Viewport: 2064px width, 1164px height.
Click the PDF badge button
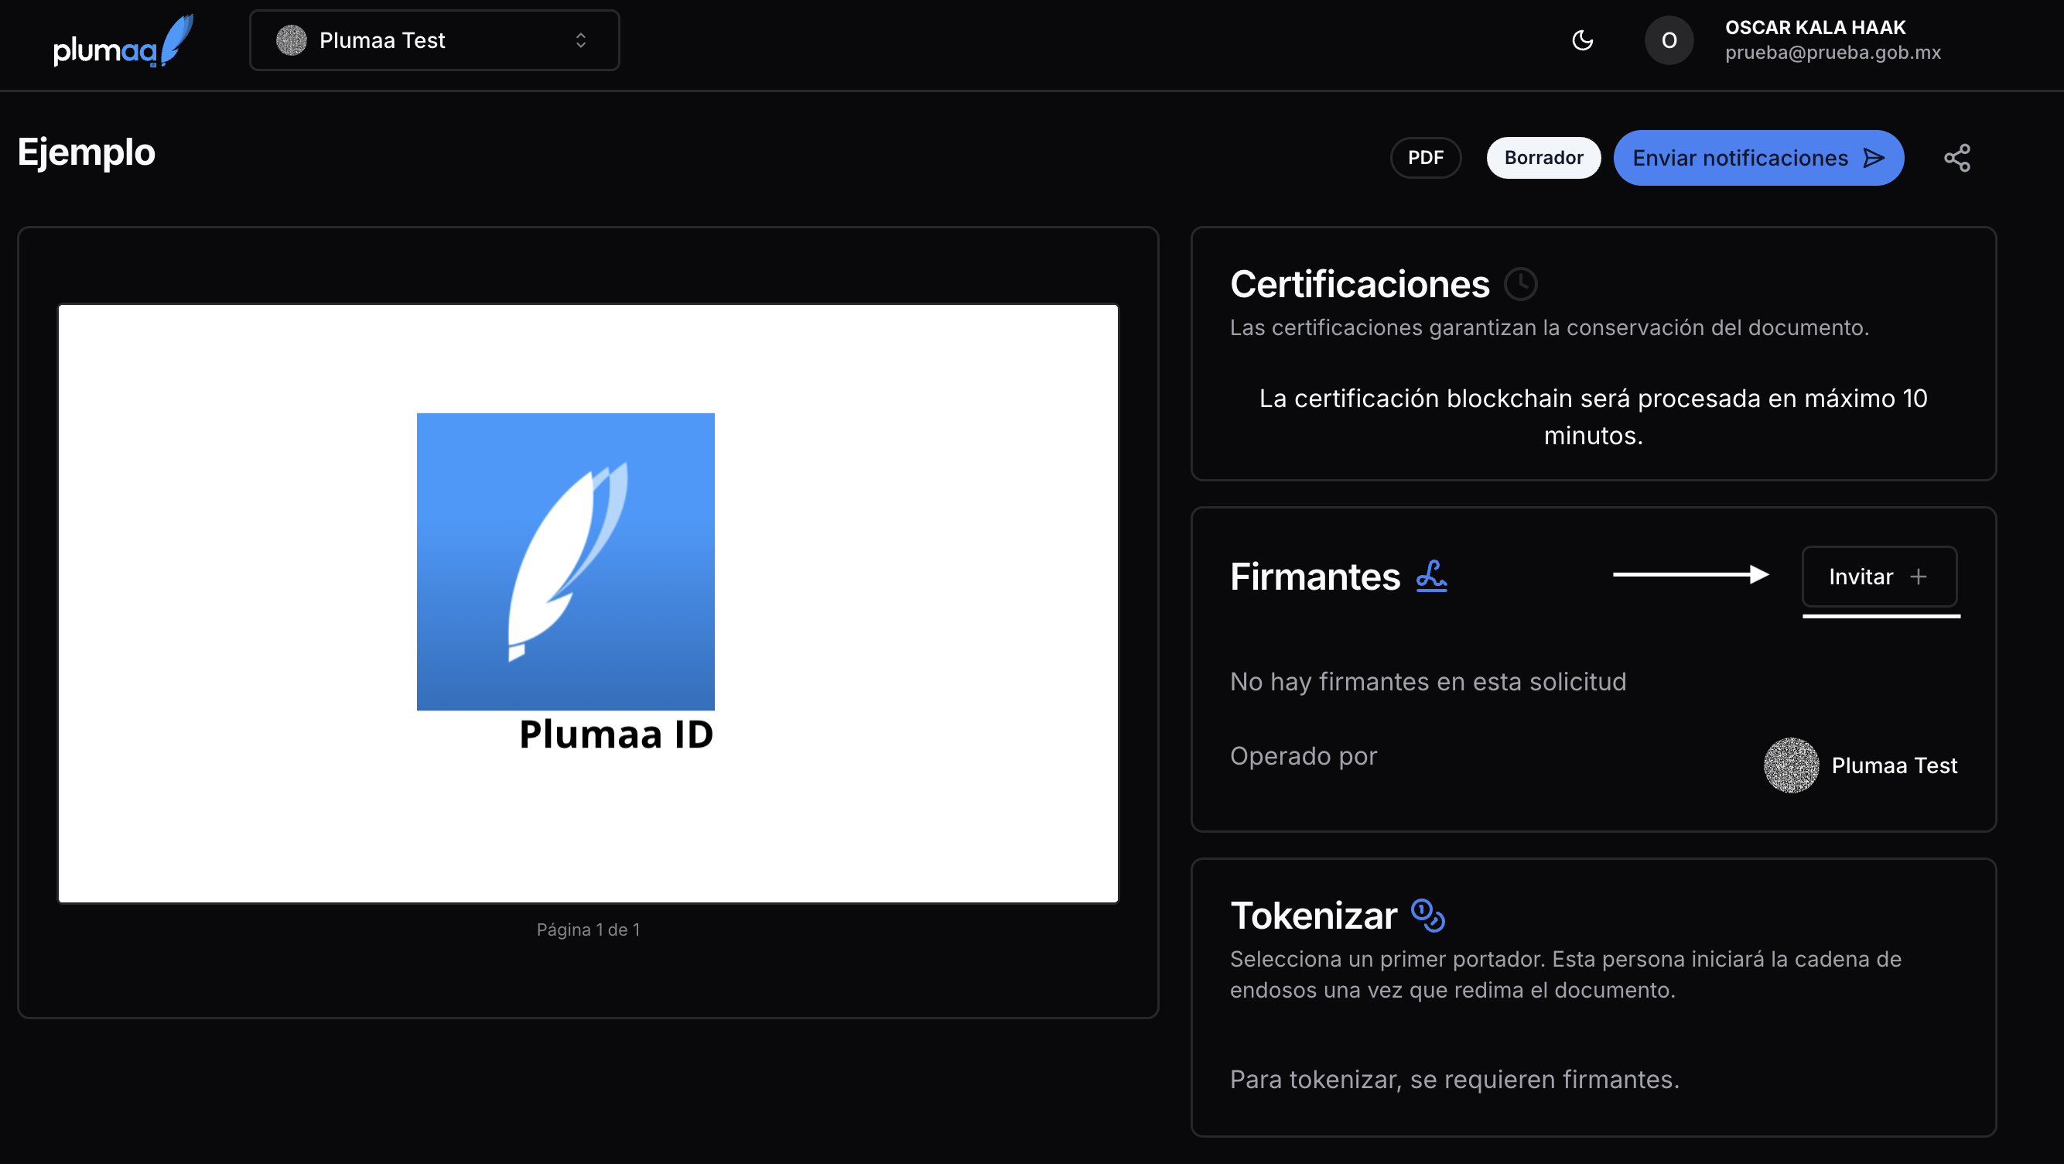[x=1426, y=158]
